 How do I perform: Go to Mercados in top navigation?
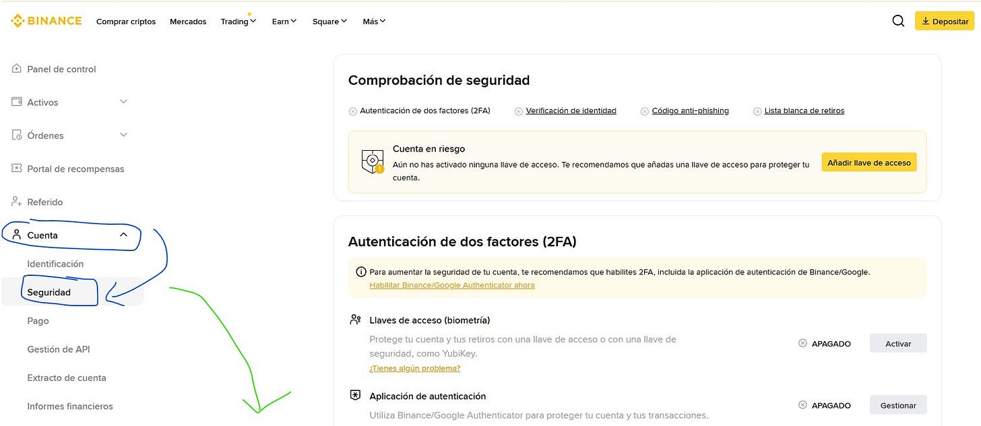pyautogui.click(x=188, y=22)
